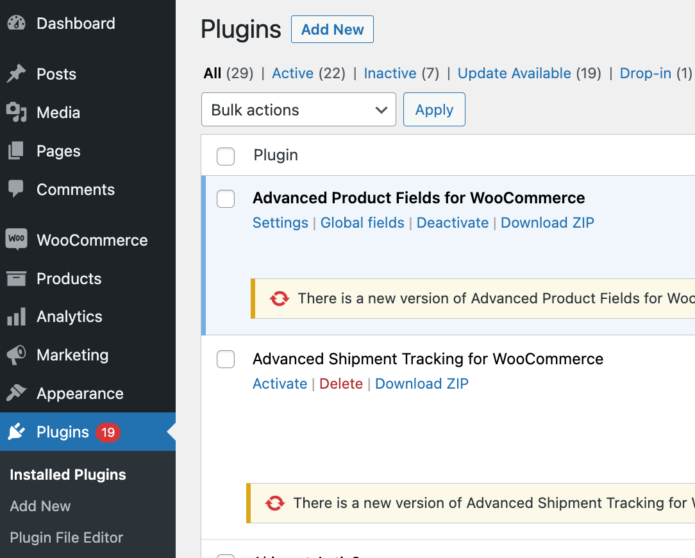Screen dimensions: 695x558
Task: Click Add New in the sidebar submenu
Action: 40,506
